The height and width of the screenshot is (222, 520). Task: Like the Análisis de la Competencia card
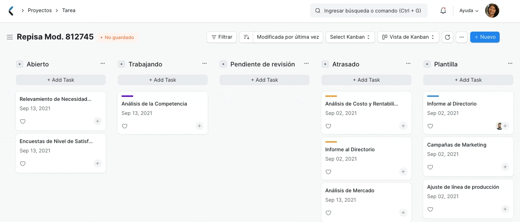(x=125, y=126)
